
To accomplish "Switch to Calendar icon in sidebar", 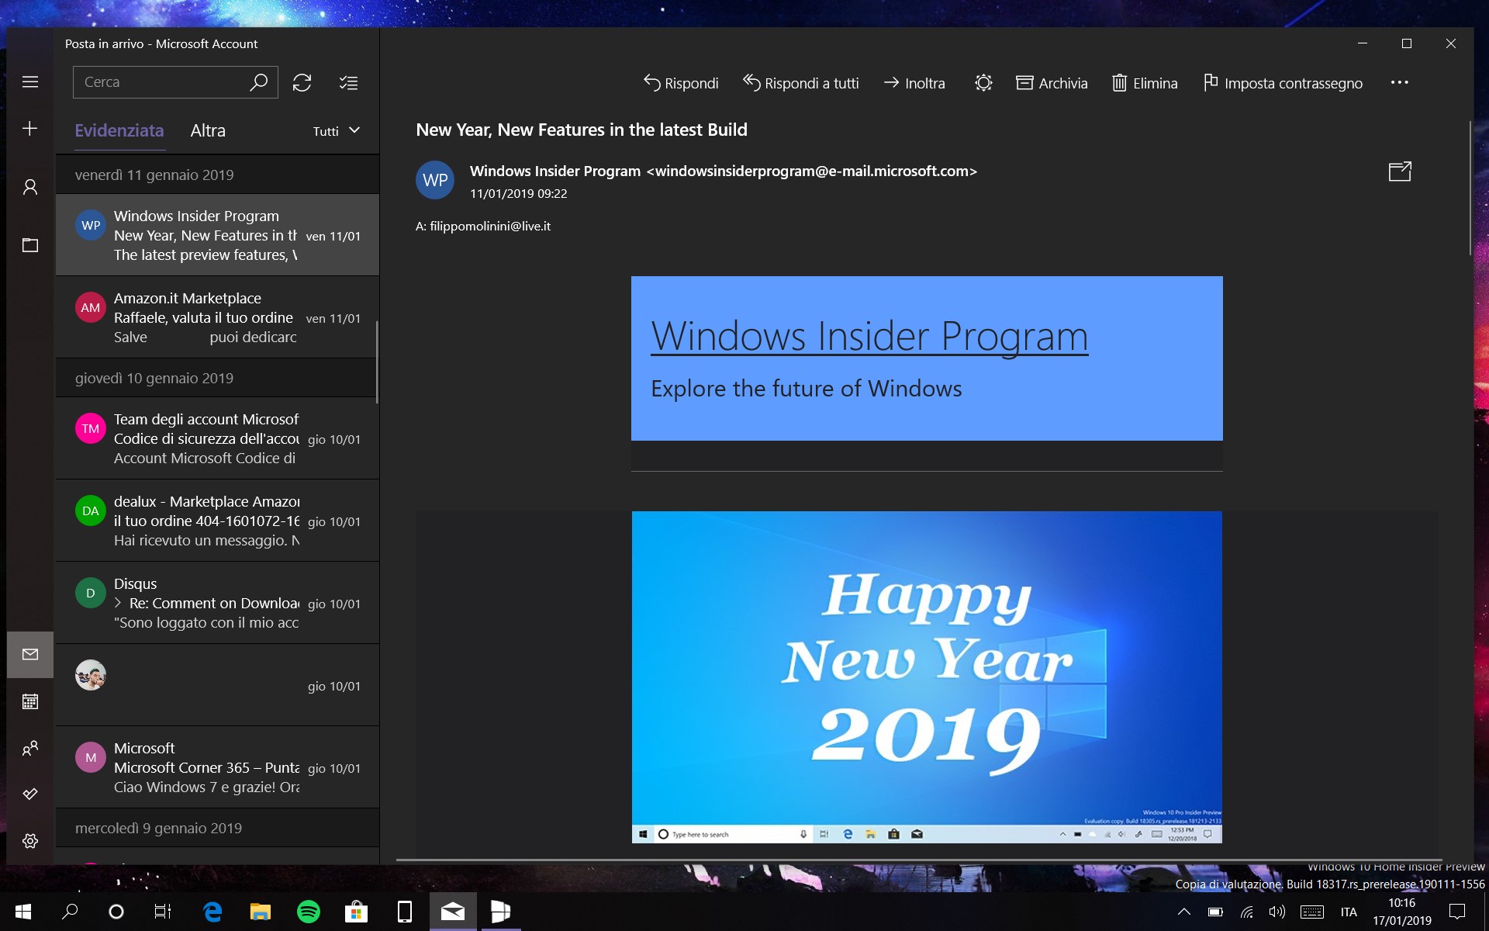I will pyautogui.click(x=30, y=701).
